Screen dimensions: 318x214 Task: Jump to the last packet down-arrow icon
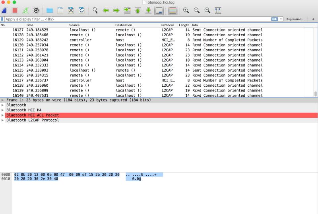point(148,10)
